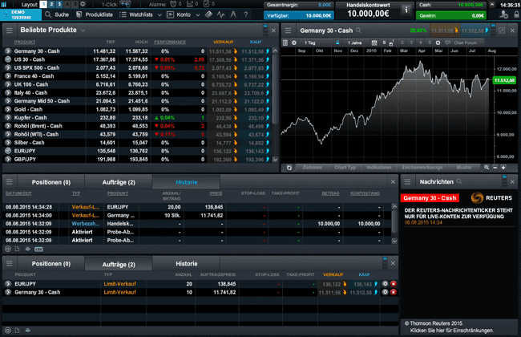Expand the US 30 - Cash row arrow

tap(8, 59)
